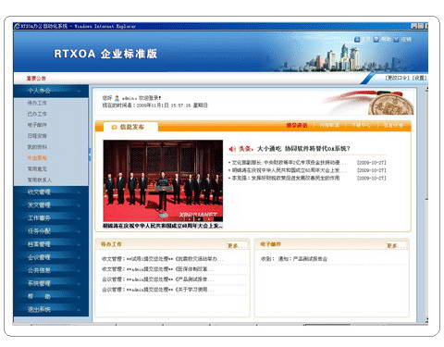
Task: Open 日程安排 in the sidebar
Action: pyautogui.click(x=37, y=136)
